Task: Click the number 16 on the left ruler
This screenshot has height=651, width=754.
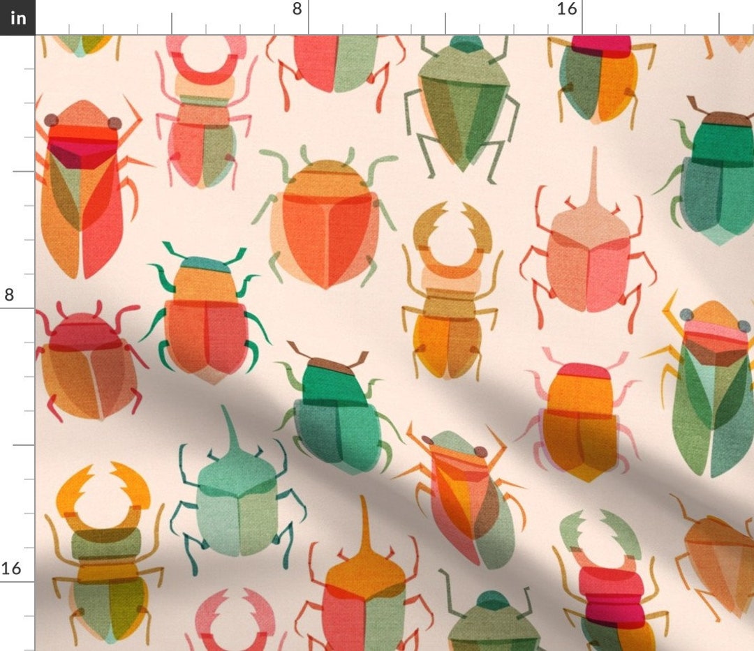Action: pyautogui.click(x=10, y=567)
